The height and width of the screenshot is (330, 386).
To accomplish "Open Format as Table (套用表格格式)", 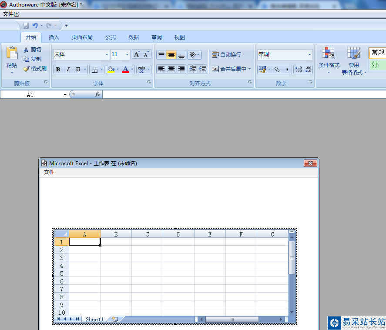I will [354, 61].
